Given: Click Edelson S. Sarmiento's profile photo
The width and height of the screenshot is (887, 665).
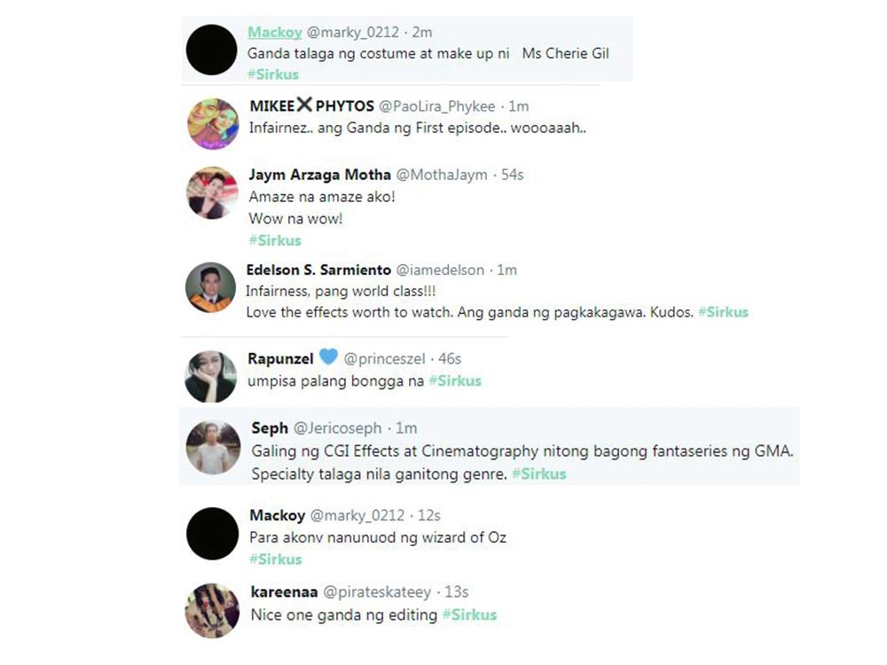Looking at the screenshot, I should (x=210, y=287).
